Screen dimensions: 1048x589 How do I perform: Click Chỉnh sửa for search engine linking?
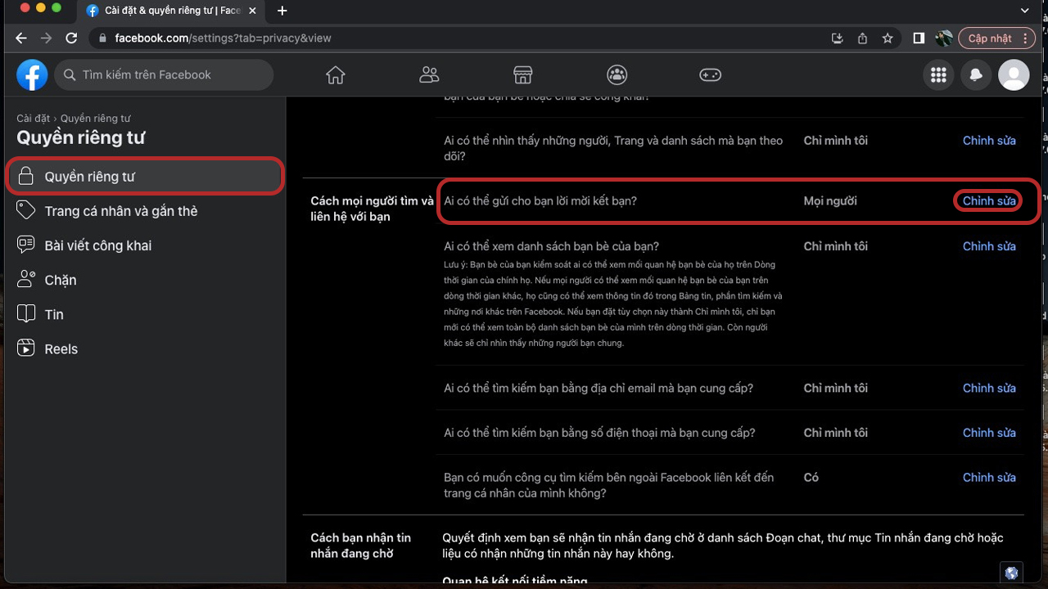point(989,478)
